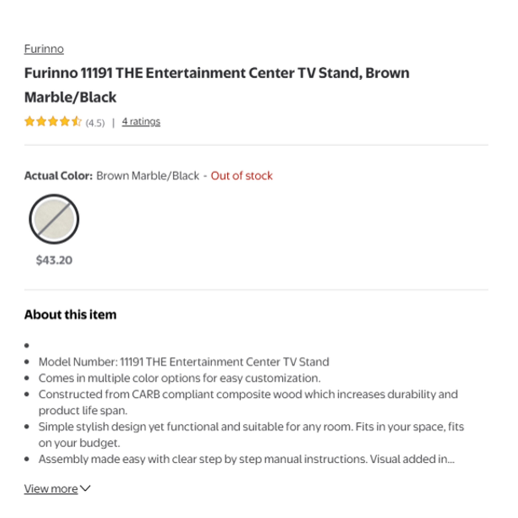Click the second gold rating star
Viewport: 518px width, 518px height.
tap(41, 121)
